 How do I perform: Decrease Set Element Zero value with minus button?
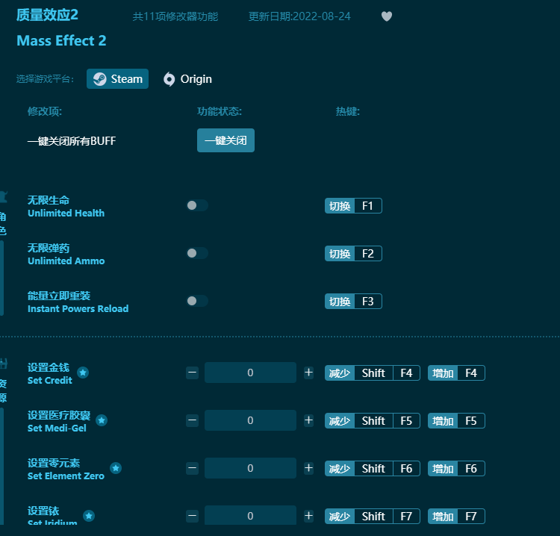pyautogui.click(x=192, y=468)
